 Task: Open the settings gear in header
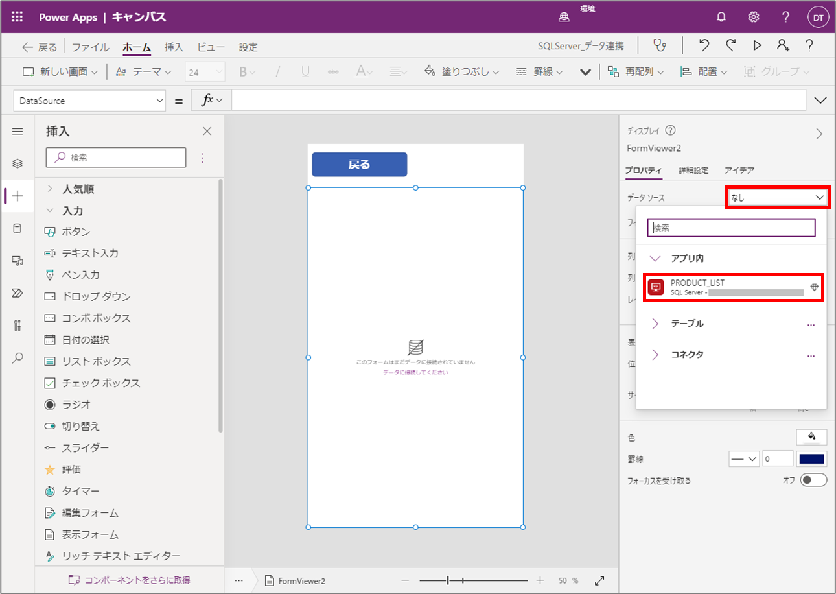coord(754,18)
